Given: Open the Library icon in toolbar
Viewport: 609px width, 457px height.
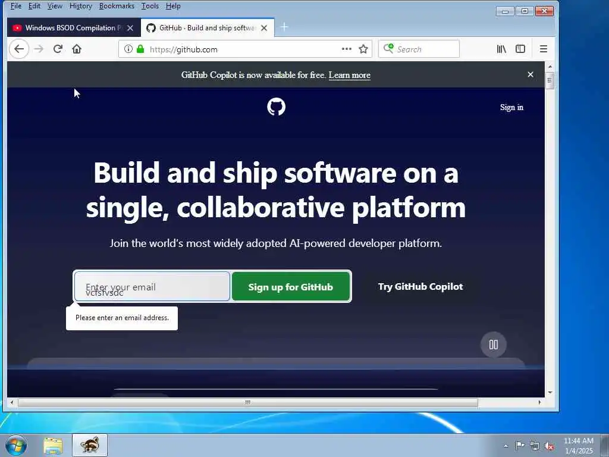Looking at the screenshot, I should (x=501, y=49).
